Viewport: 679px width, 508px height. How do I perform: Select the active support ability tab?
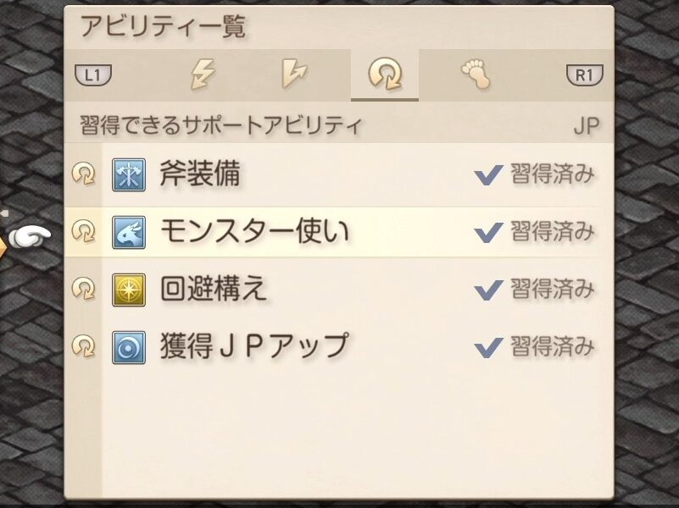384,76
